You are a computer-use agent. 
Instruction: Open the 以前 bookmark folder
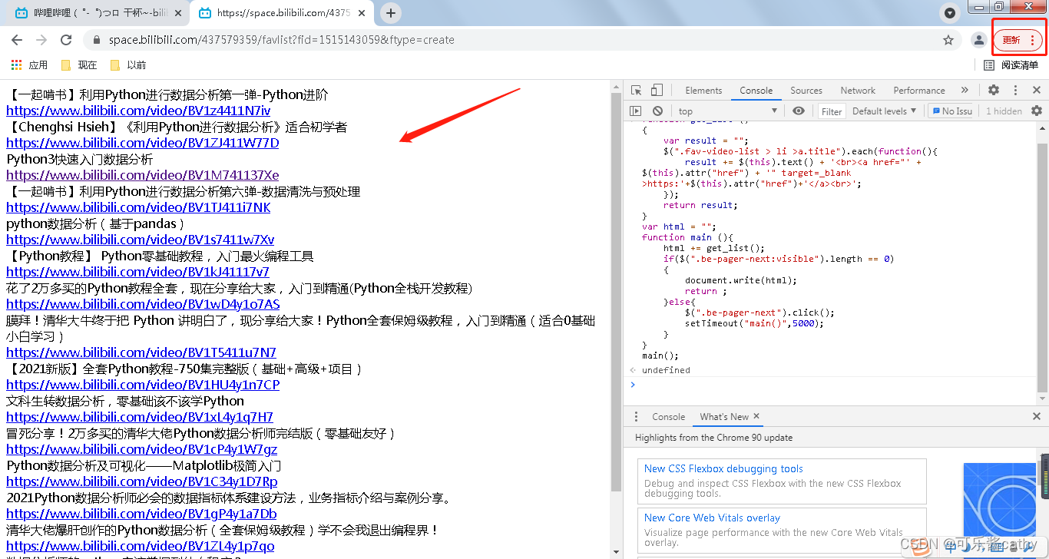coord(128,65)
